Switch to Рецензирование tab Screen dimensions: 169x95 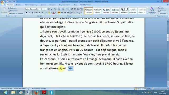pyautogui.click(x=65, y=5)
